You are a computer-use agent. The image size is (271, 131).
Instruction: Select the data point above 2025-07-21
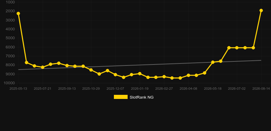(x=43, y=67)
